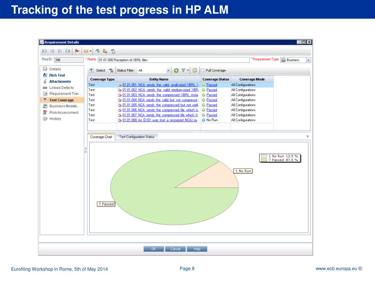Click the funnel filter icon
375x281 pixels.
[183, 71]
